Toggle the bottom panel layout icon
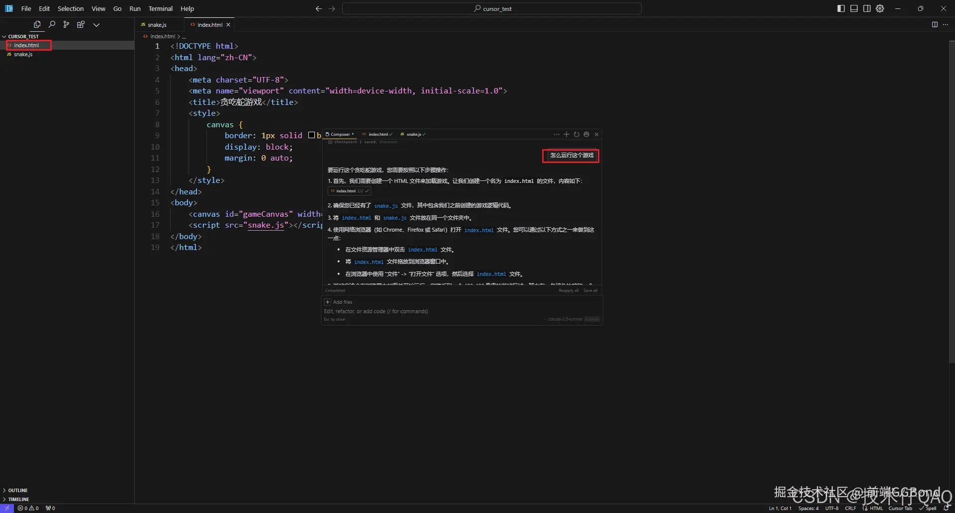The width and height of the screenshot is (955, 513). pyautogui.click(x=854, y=8)
